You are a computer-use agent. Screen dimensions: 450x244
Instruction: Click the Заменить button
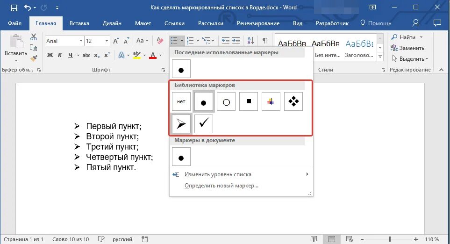click(407, 48)
